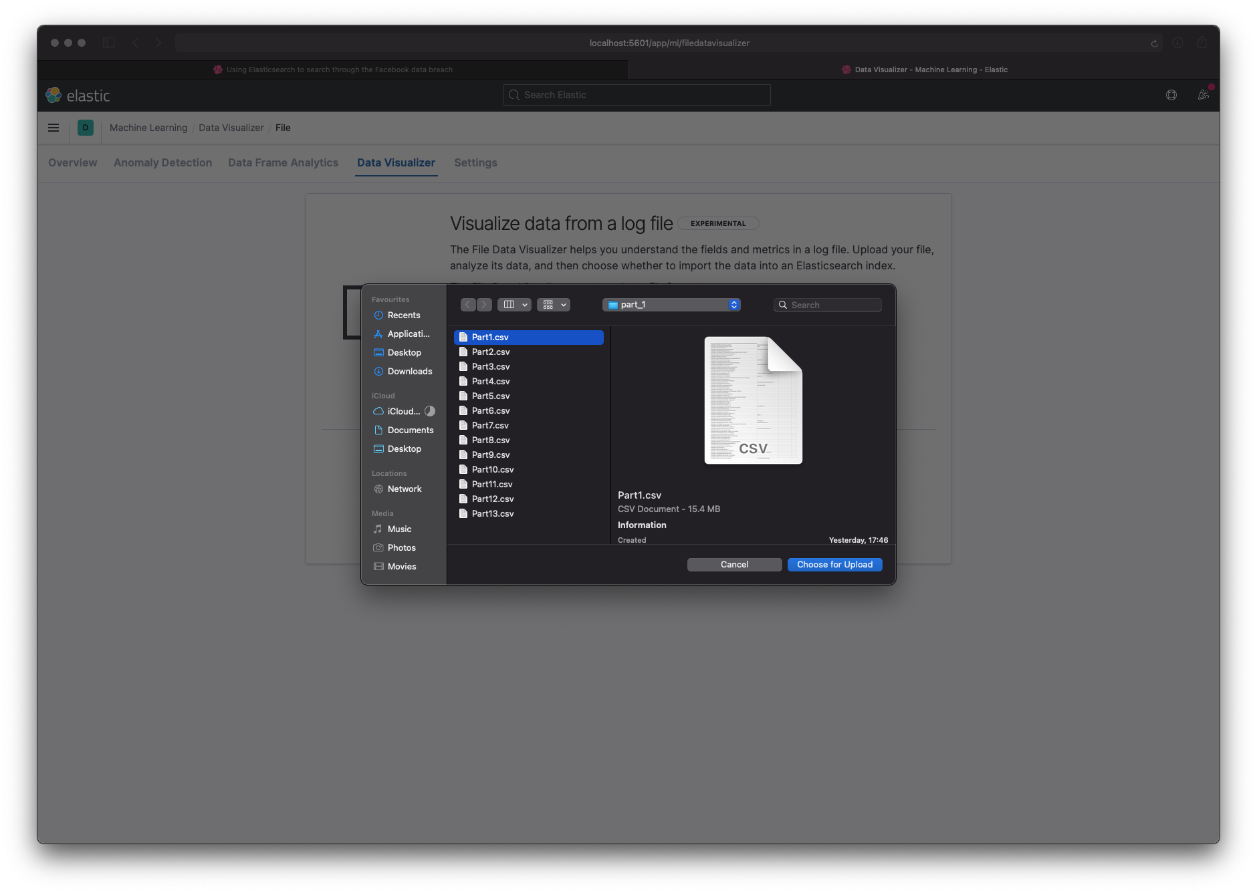Image resolution: width=1257 pixels, height=893 pixels.
Task: Switch to the Data Frame Analytics tab
Action: point(283,162)
